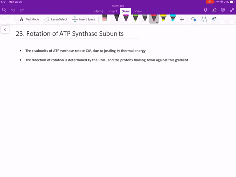236x177 pixels.
Task: Open the search magnifier icon
Action: 4,10
